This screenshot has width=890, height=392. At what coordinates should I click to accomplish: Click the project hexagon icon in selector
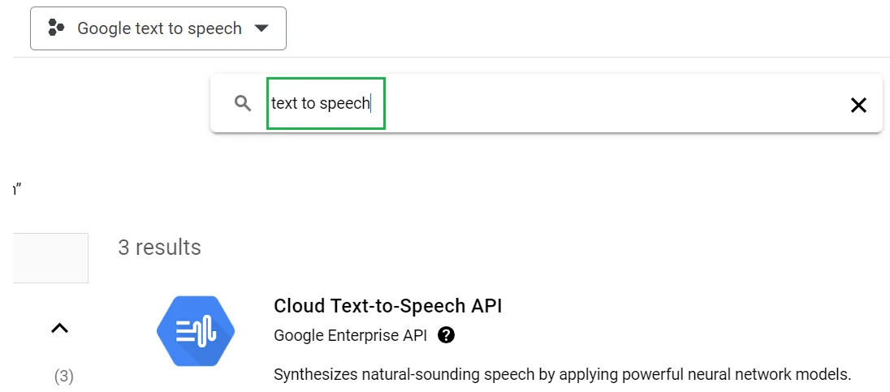pyautogui.click(x=56, y=28)
